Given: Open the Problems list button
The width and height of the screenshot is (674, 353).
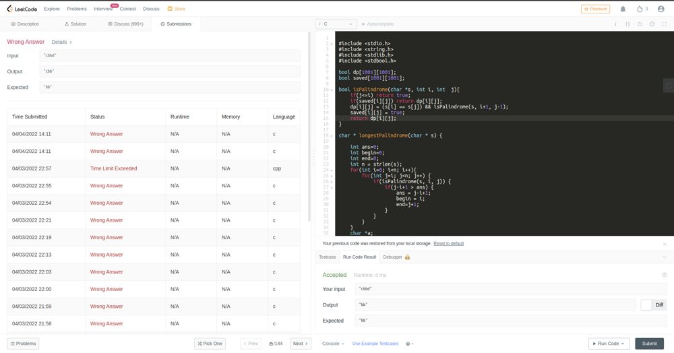Looking at the screenshot, I should tap(23, 344).
